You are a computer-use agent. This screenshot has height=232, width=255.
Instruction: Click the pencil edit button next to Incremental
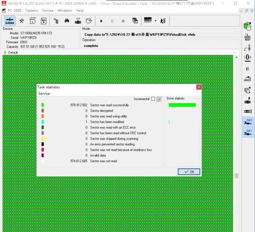(x=159, y=99)
